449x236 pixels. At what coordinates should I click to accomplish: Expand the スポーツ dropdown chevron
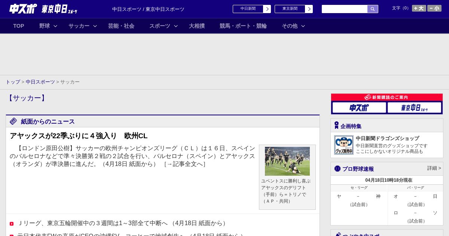(x=176, y=26)
